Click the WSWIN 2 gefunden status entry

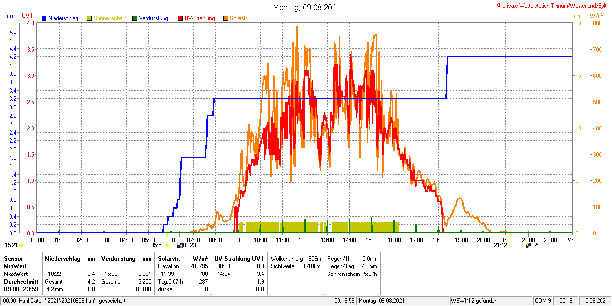[x=474, y=301]
